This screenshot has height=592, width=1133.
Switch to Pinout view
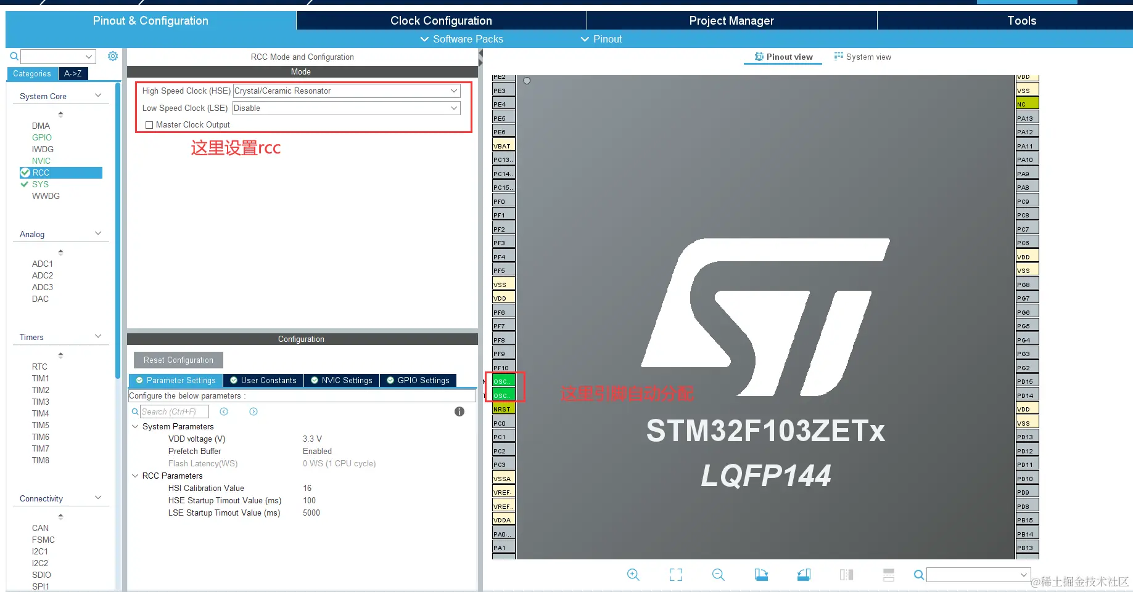pos(783,57)
